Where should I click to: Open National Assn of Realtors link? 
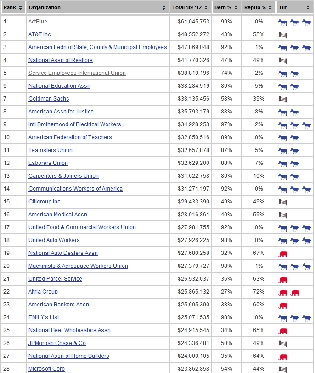61,60
